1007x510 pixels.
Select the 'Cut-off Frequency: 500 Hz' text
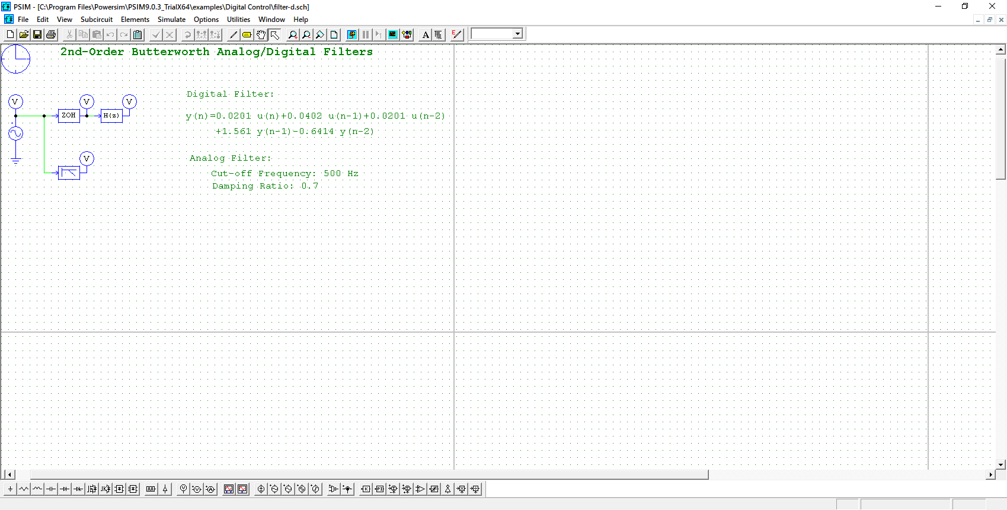284,174
